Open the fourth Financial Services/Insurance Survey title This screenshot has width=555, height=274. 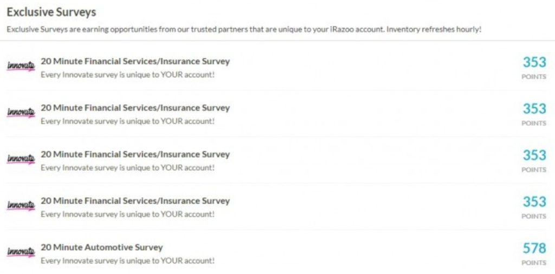[135, 201]
